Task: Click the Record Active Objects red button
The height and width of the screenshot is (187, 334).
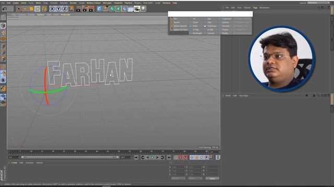Action: point(175,157)
